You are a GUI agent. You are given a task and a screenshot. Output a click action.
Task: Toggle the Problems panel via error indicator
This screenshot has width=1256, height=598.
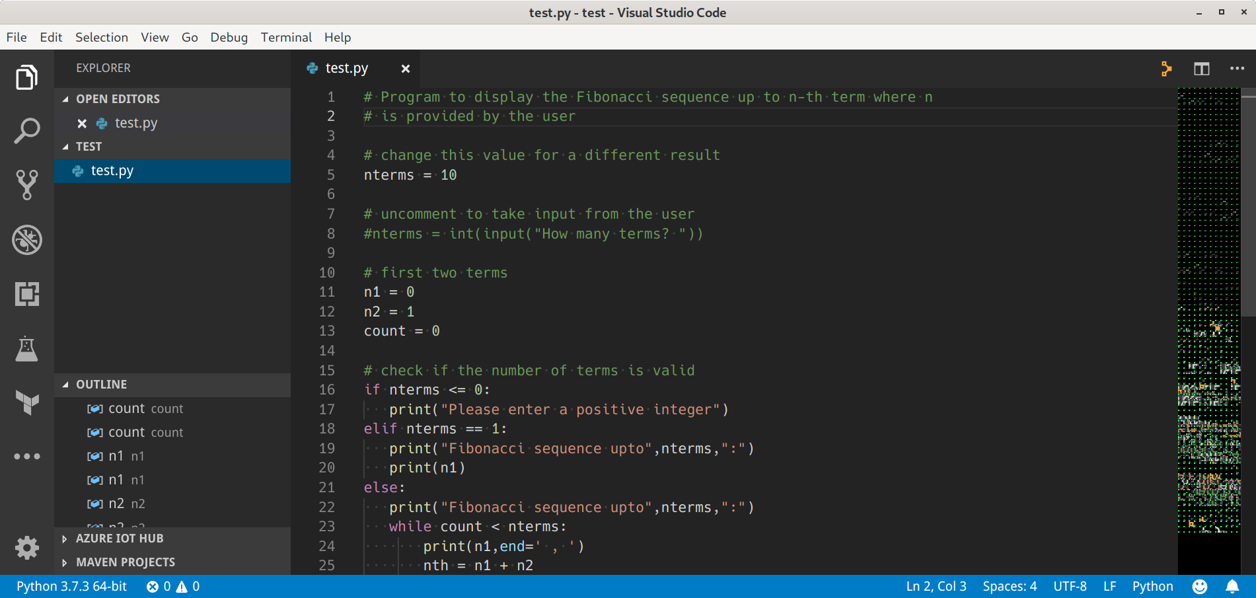[x=173, y=585]
